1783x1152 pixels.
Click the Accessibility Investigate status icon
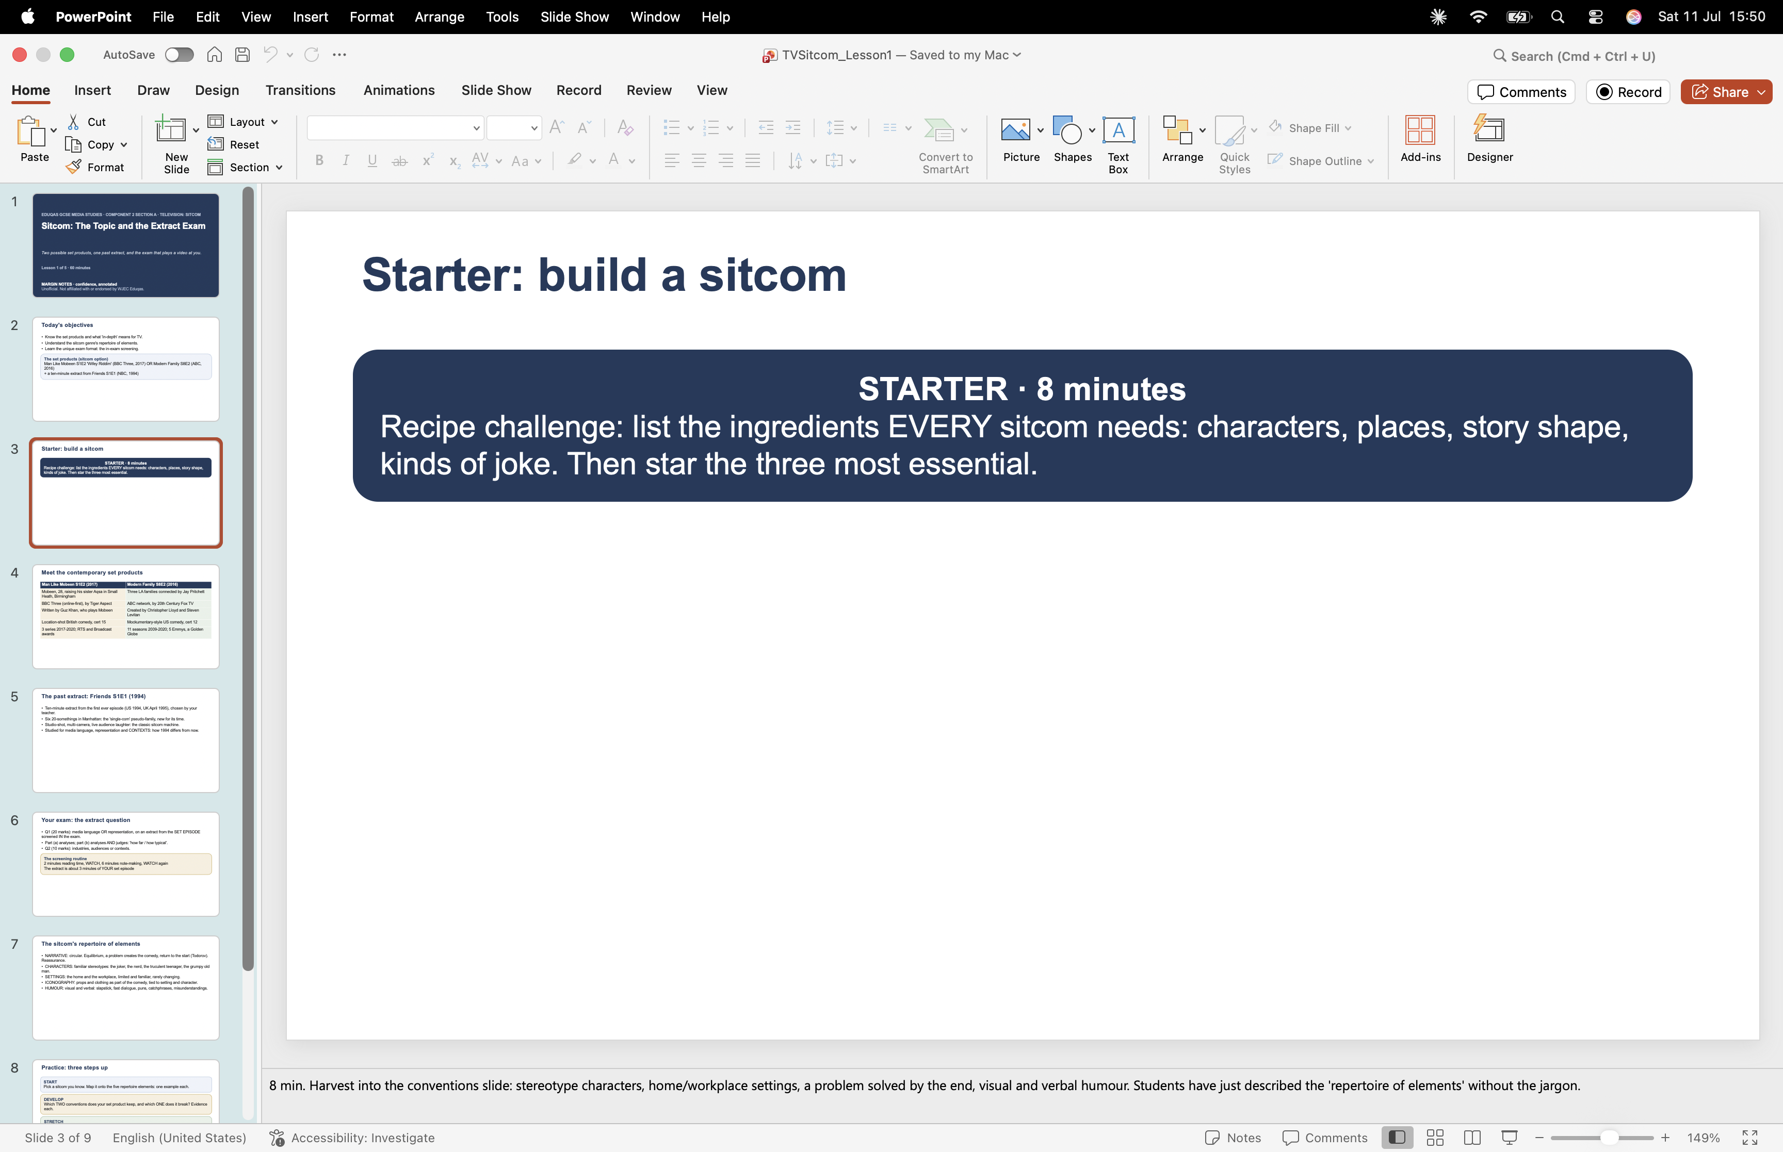[277, 1138]
